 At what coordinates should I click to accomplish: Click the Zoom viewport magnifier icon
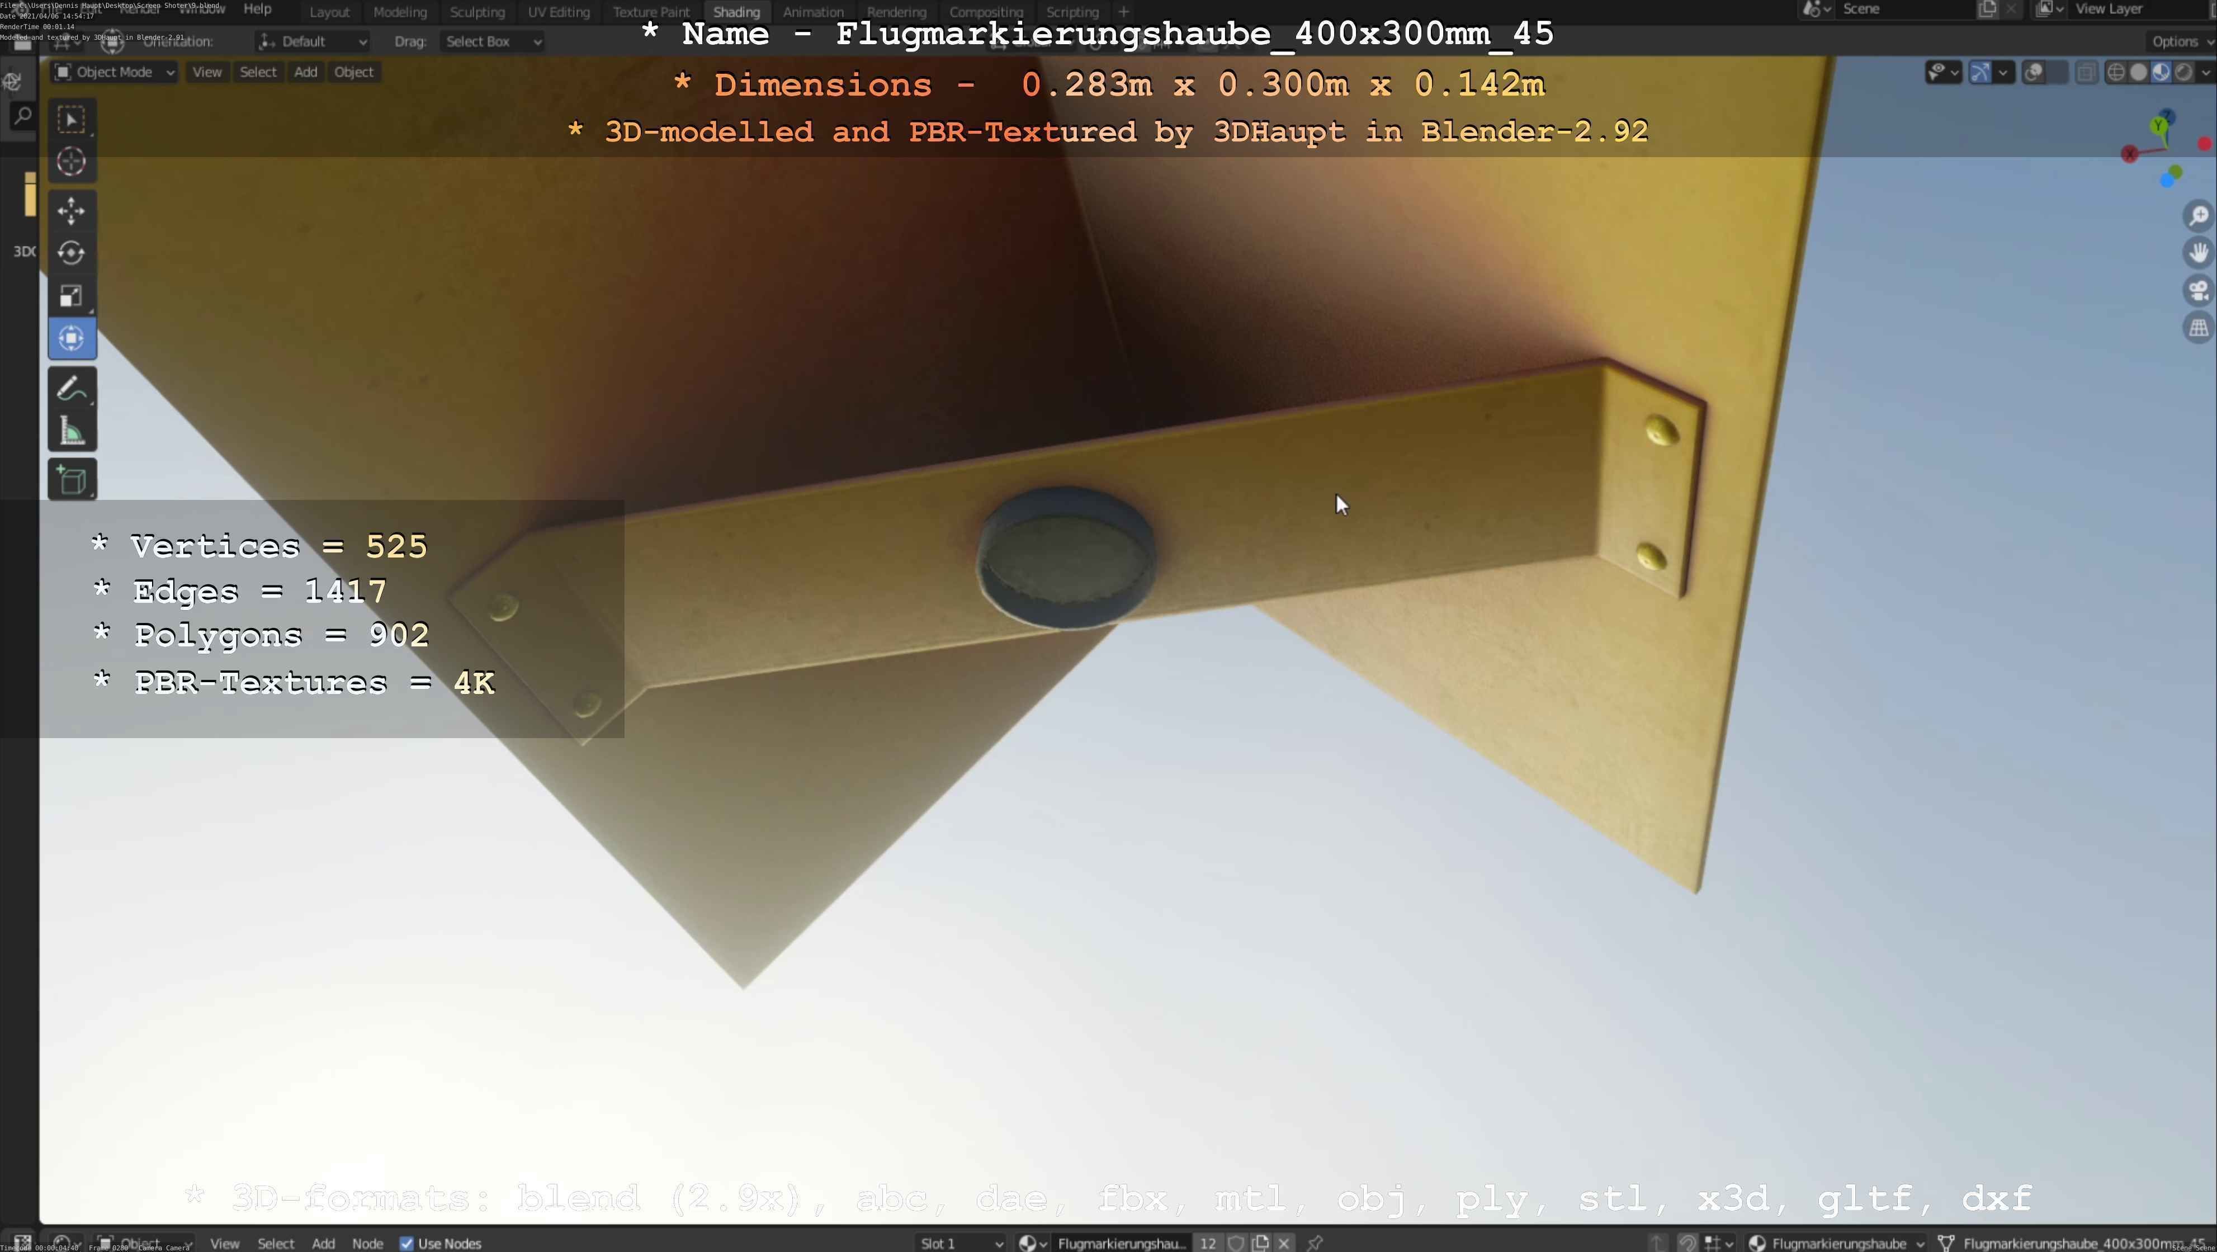point(2199,215)
